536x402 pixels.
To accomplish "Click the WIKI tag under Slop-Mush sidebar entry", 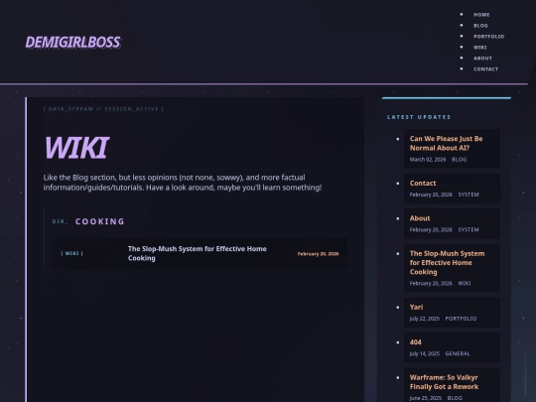I will 465,283.
